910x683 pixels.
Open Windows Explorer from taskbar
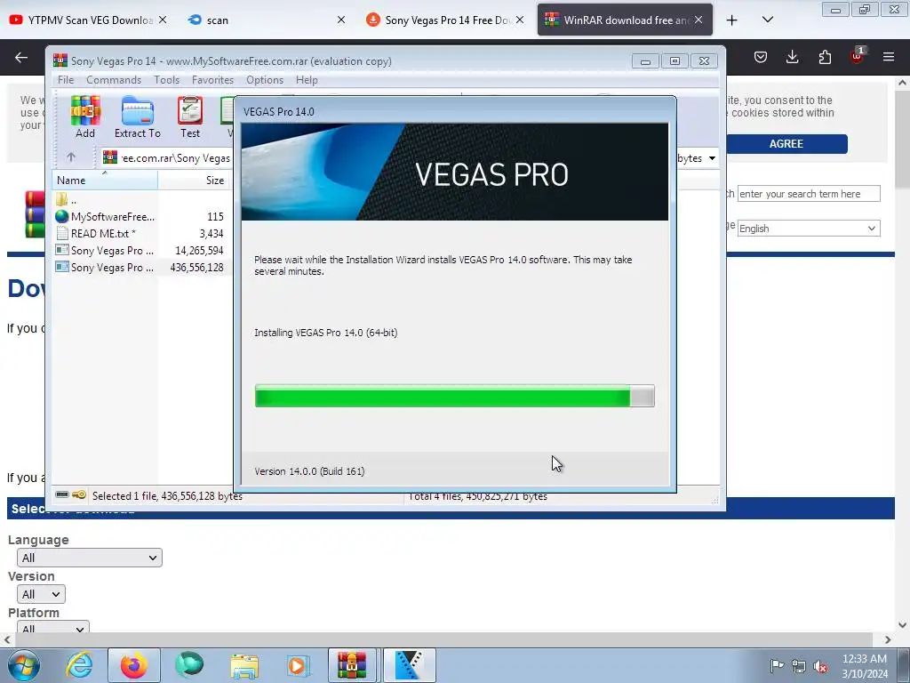[x=244, y=665]
